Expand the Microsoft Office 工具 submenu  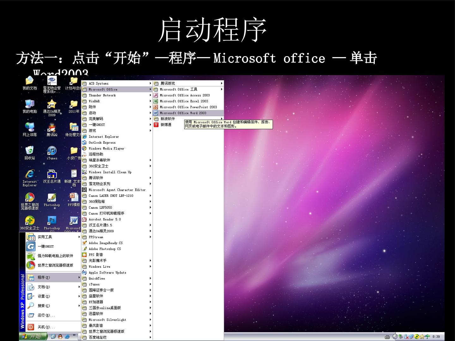188,89
